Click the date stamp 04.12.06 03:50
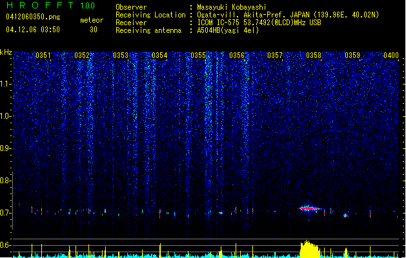This screenshot has width=406, height=258. (x=33, y=30)
